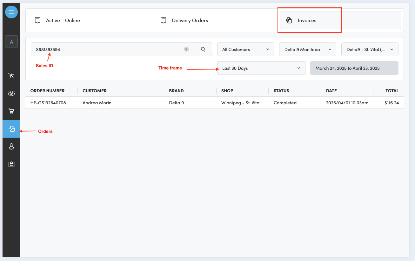The height and width of the screenshot is (261, 415).
Task: Select the Invoices tab
Action: (307, 20)
